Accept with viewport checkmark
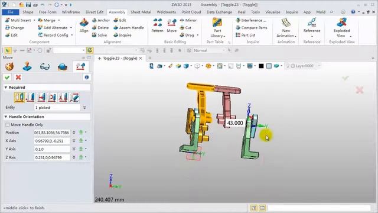378x213 pixels. tap(345, 78)
